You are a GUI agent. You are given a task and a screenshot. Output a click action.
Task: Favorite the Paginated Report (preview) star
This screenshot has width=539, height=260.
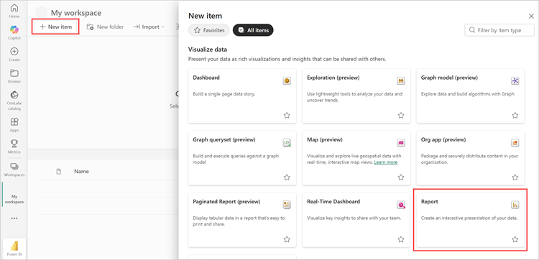287,239
